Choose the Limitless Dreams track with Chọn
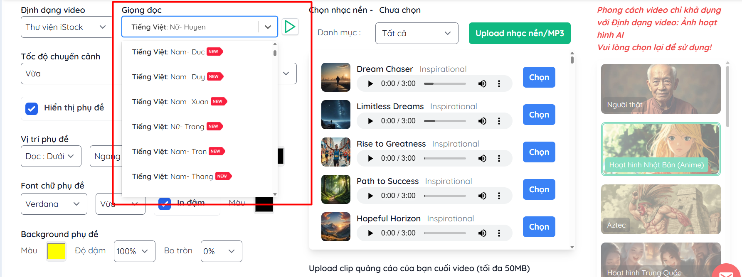The height and width of the screenshot is (277, 742). tap(539, 115)
